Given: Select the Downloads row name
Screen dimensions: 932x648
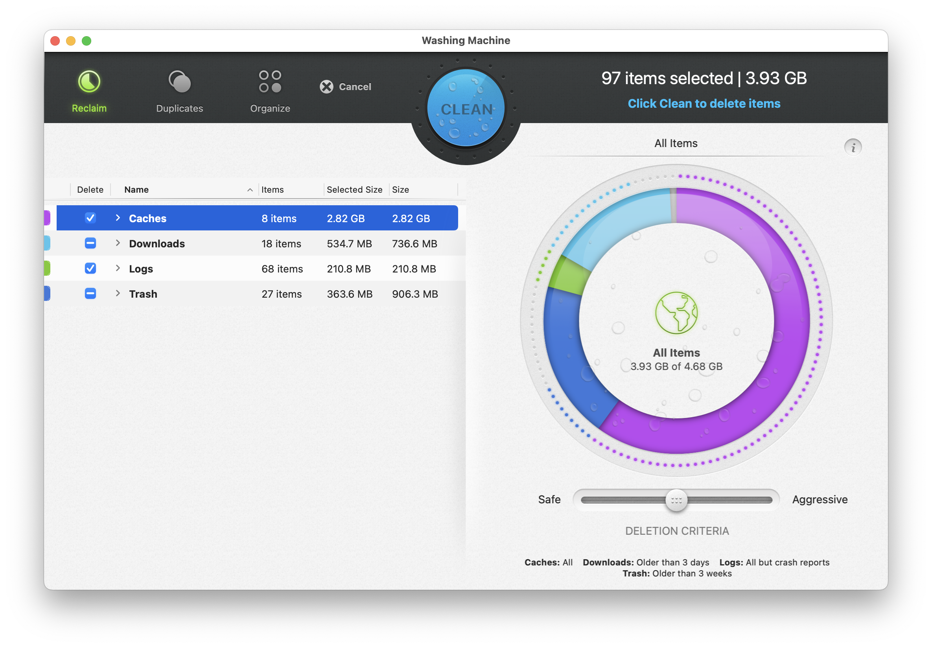Looking at the screenshot, I should click(157, 243).
